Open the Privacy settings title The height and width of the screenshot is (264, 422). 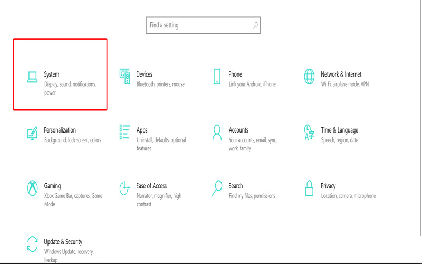[x=328, y=186]
